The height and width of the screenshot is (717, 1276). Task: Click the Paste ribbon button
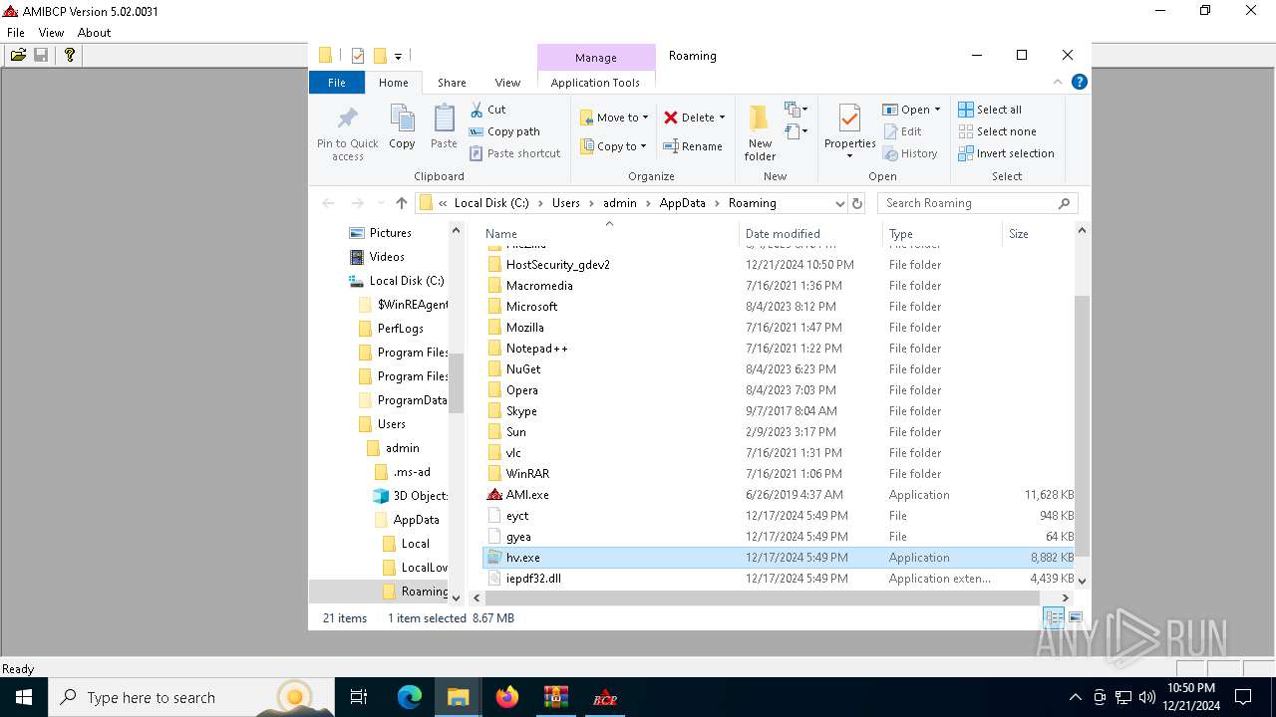pos(444,126)
